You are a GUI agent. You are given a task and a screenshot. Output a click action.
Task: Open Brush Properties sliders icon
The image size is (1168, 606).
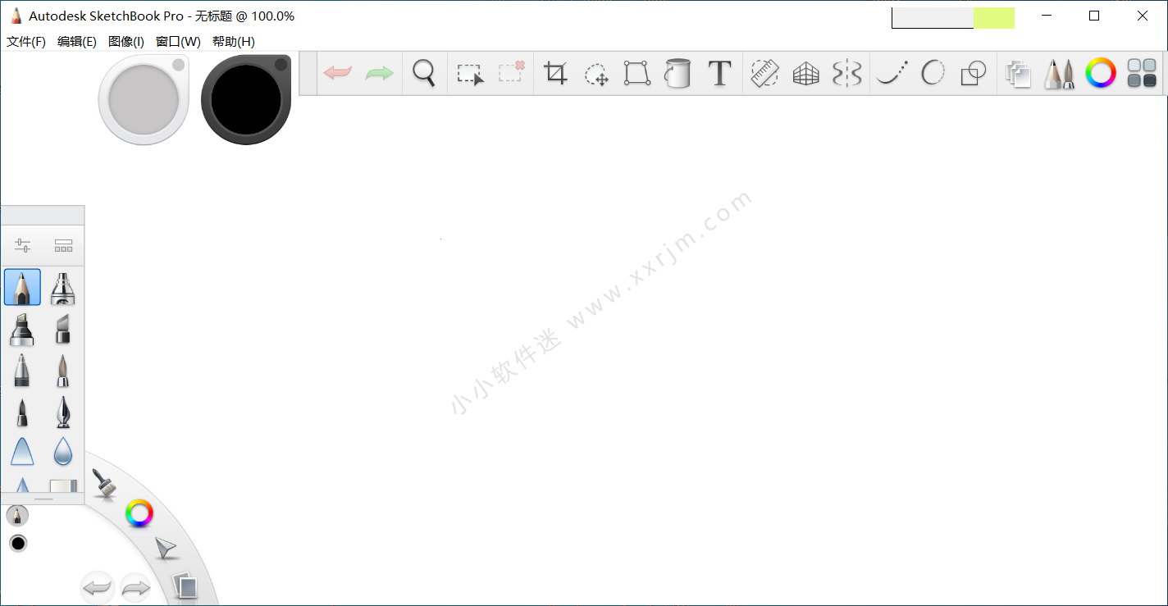tap(22, 245)
